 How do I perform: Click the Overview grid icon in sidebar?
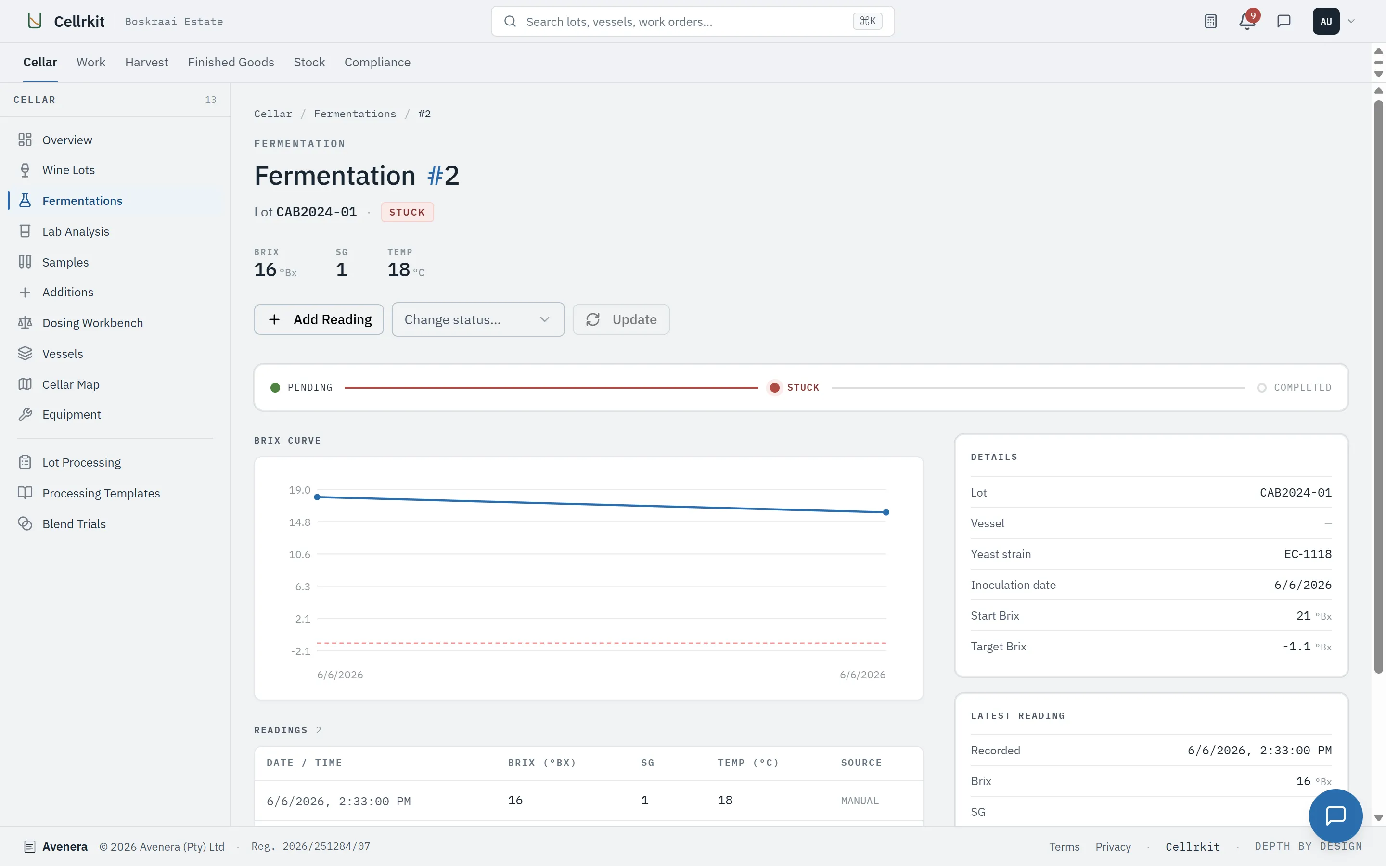pyautogui.click(x=25, y=140)
